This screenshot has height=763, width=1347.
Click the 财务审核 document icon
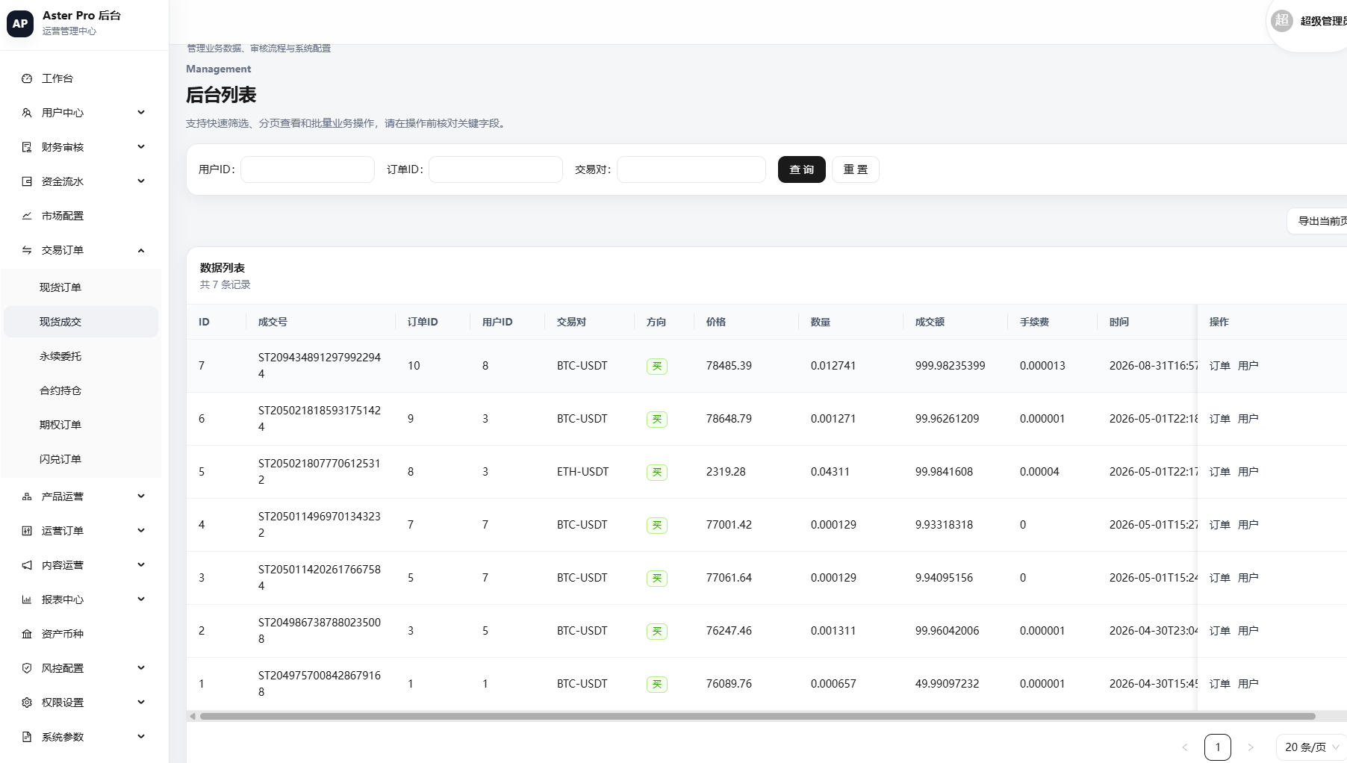pos(27,147)
